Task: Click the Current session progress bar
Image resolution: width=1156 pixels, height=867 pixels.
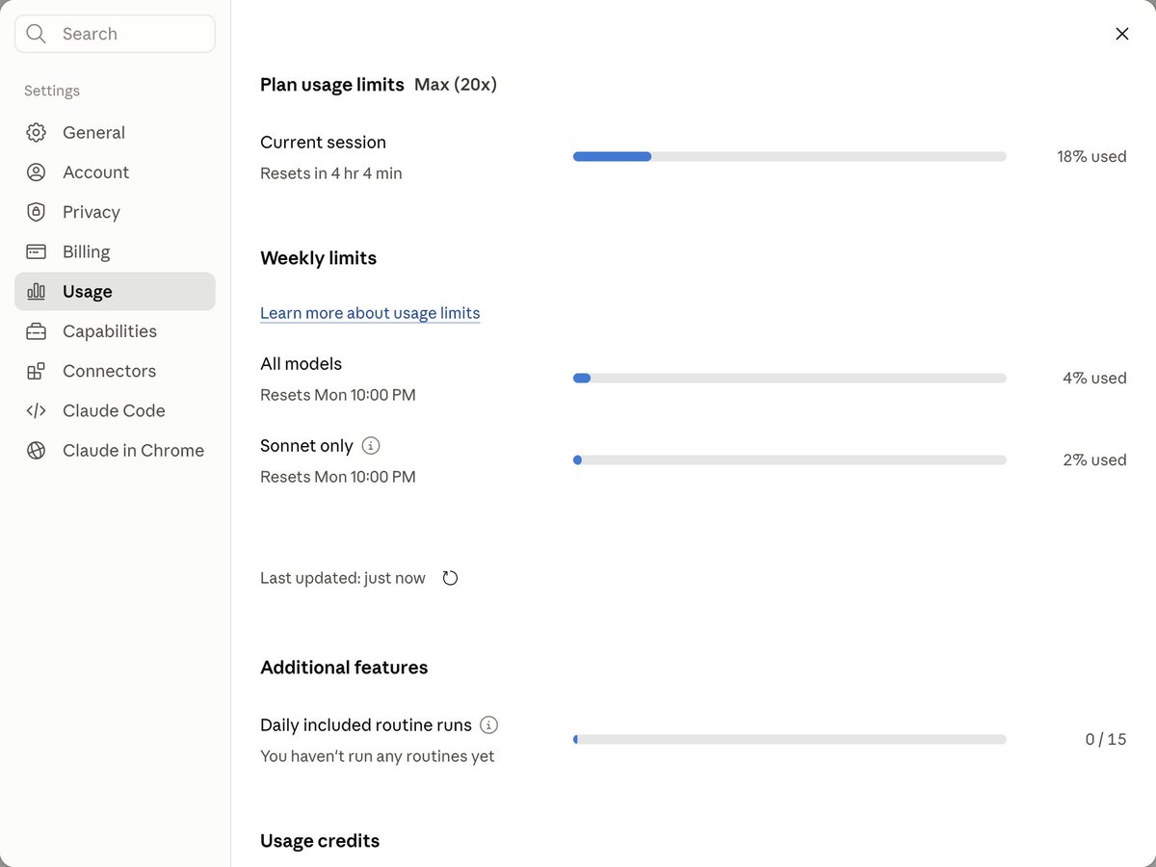Action: pyautogui.click(x=790, y=156)
